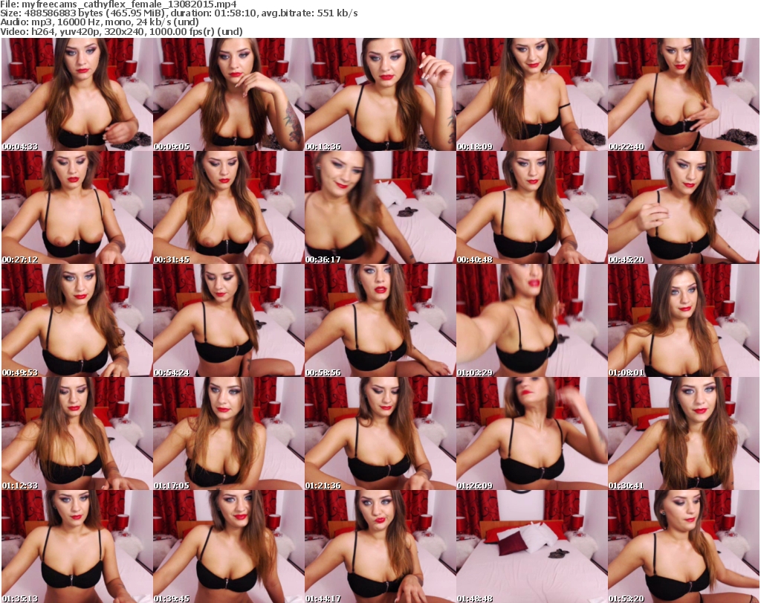Open the frame stamped 00:27:12
This screenshot has height=603, width=761.
(x=77, y=207)
